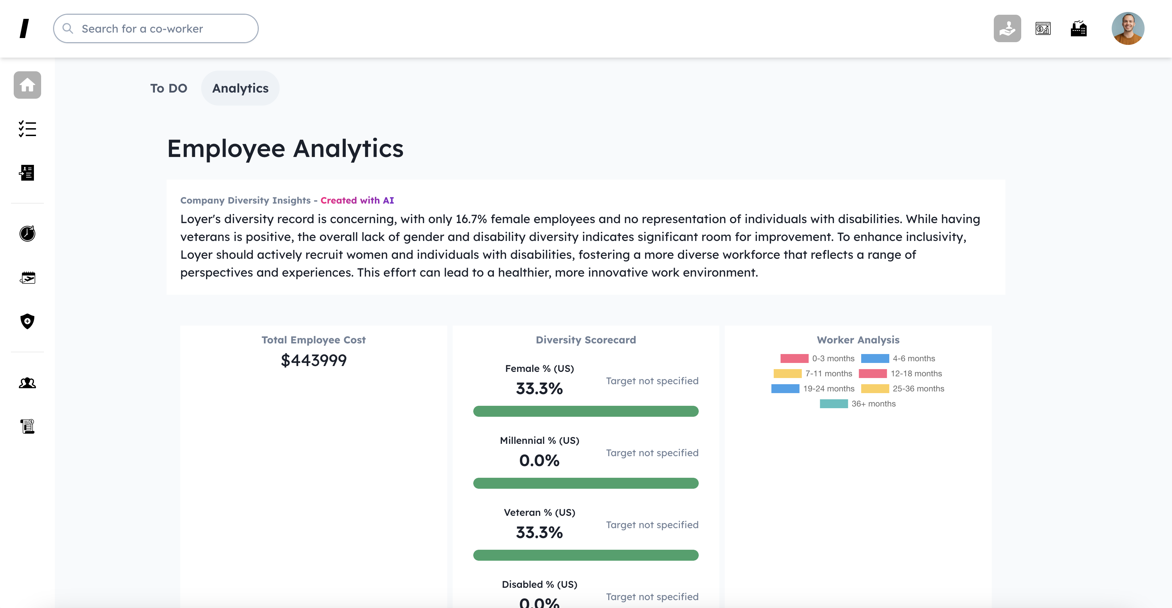Viewport: 1172px width, 608px height.
Task: Open the payroll receipt icon in sidebar
Action: pyautogui.click(x=27, y=426)
